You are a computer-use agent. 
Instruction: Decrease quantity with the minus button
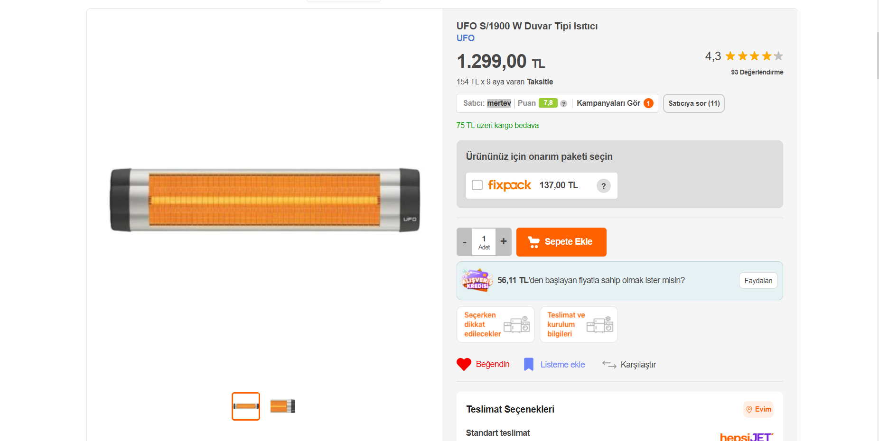465,242
